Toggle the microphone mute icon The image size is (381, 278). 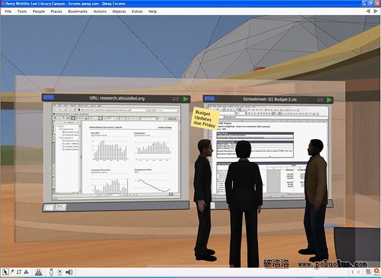point(51,272)
